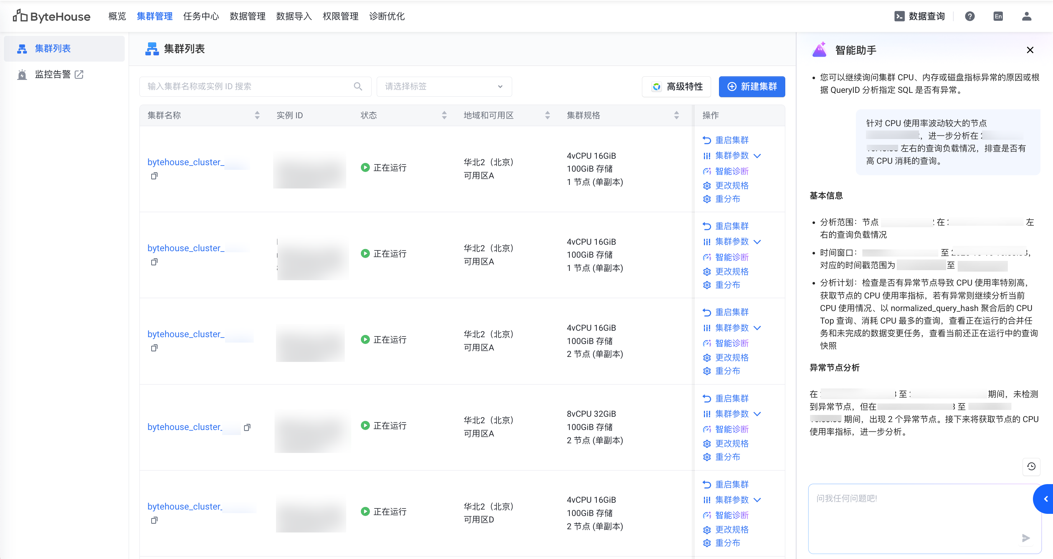Open the user account profile icon

coord(1026,16)
